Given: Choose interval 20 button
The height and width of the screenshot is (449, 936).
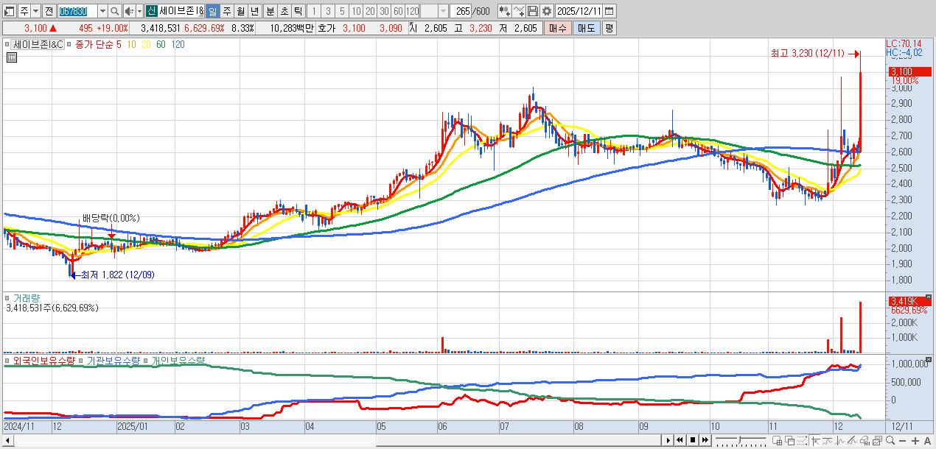Looking at the screenshot, I should pyautogui.click(x=370, y=11).
